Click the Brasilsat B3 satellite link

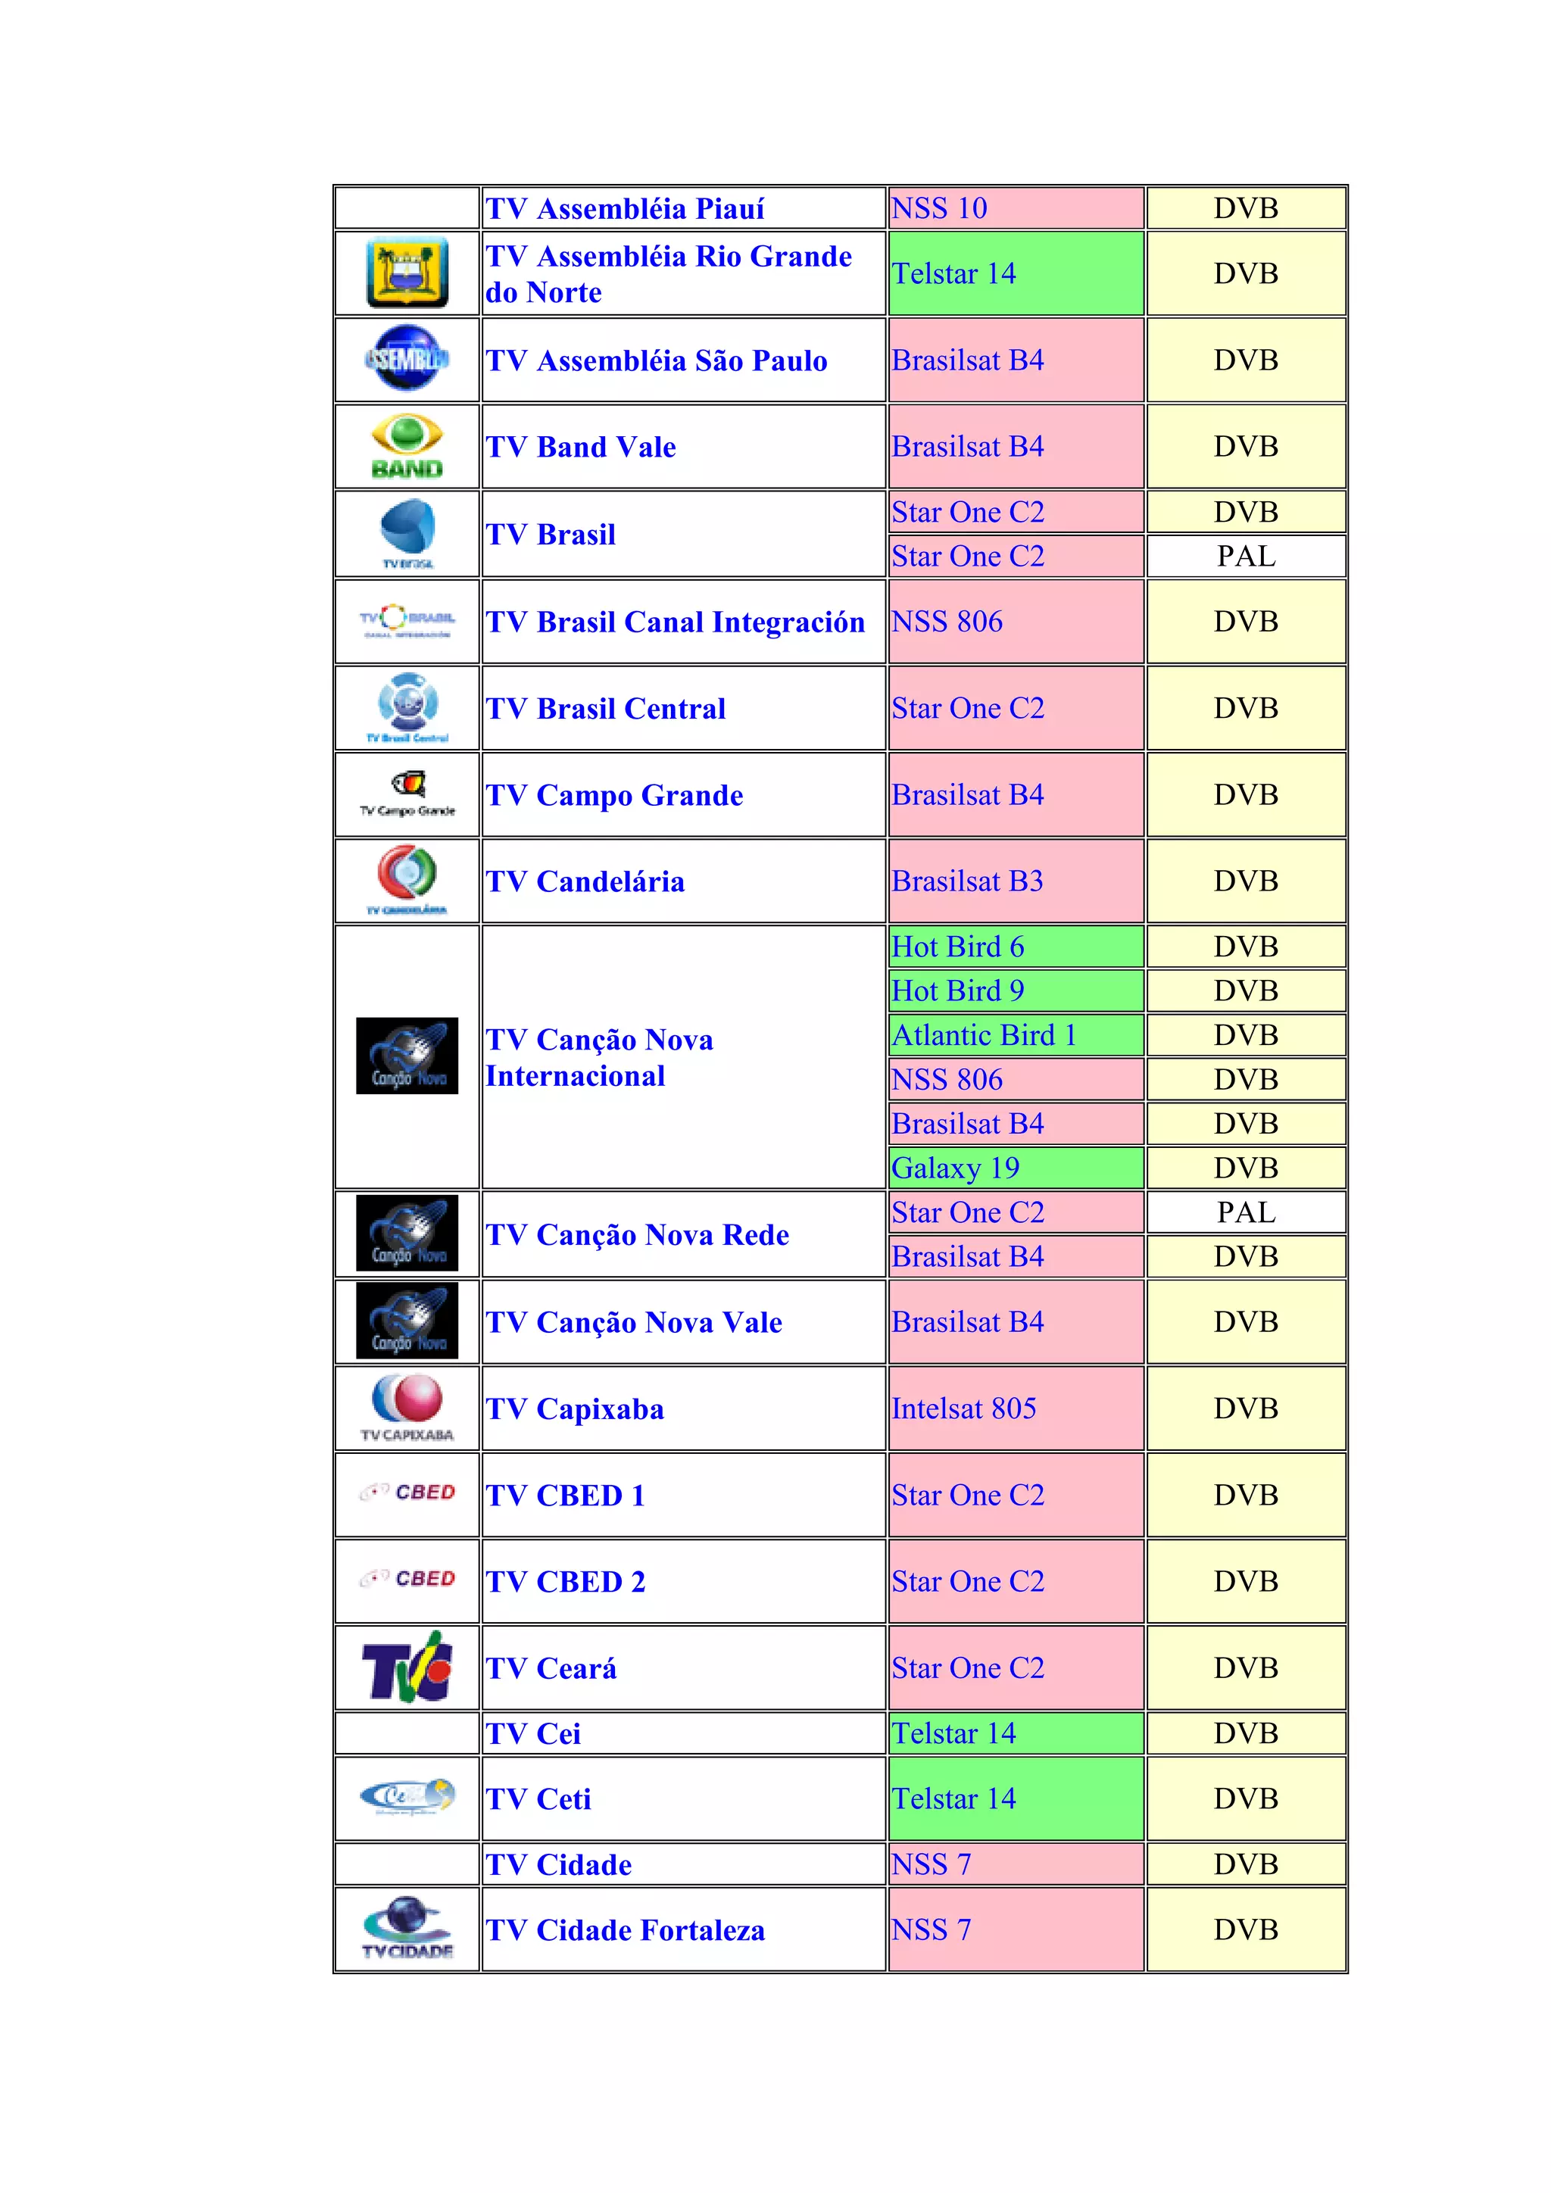(x=967, y=881)
